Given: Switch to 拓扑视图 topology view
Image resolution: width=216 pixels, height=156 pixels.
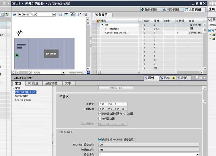Looking at the screenshot, I should [149, 9].
